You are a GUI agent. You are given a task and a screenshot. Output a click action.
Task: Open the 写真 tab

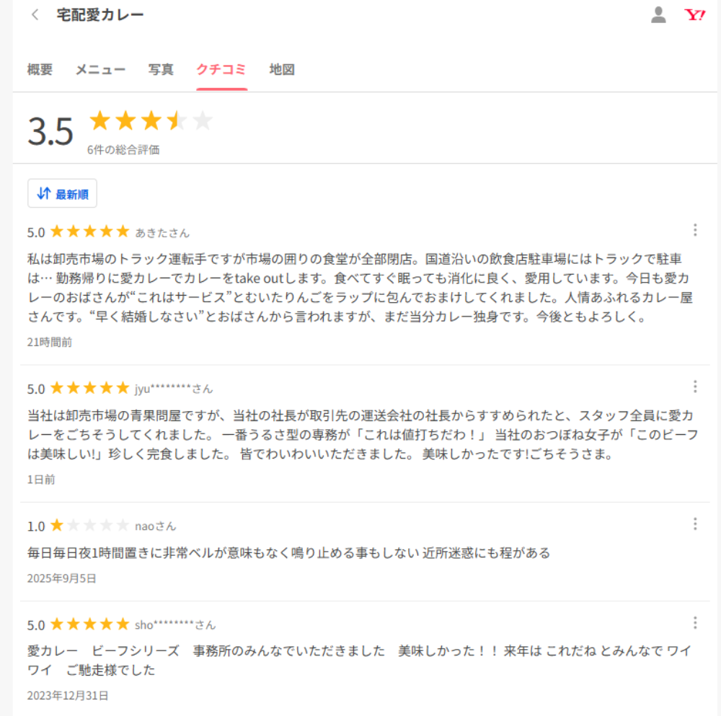[x=161, y=70]
